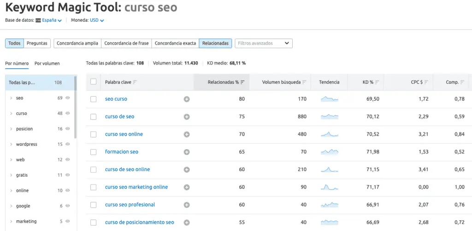Click the plus icon beside 'seo curso'
This screenshot has height=231, width=472.
coord(187,99)
